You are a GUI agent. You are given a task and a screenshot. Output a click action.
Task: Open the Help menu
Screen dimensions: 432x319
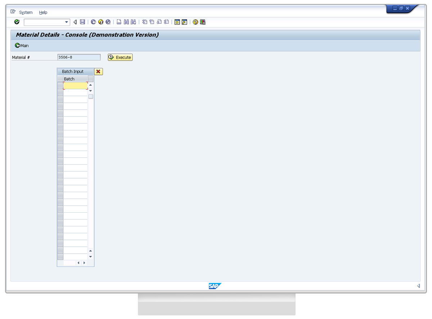pyautogui.click(x=43, y=13)
